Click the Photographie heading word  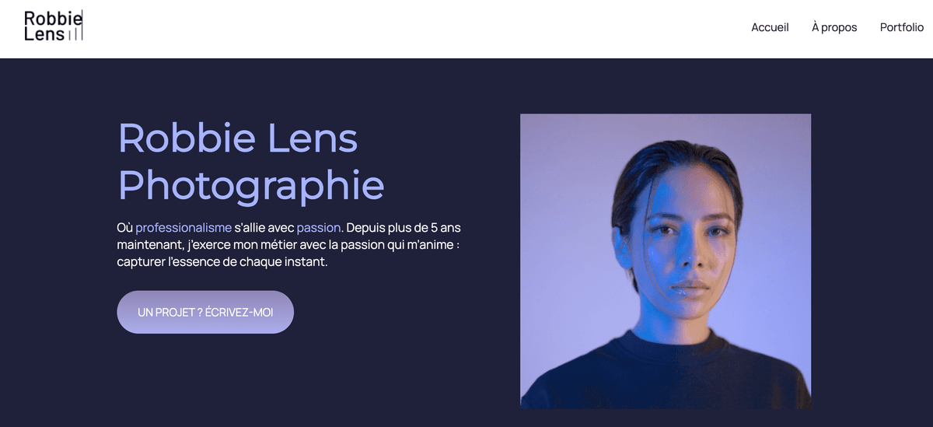[x=251, y=185]
